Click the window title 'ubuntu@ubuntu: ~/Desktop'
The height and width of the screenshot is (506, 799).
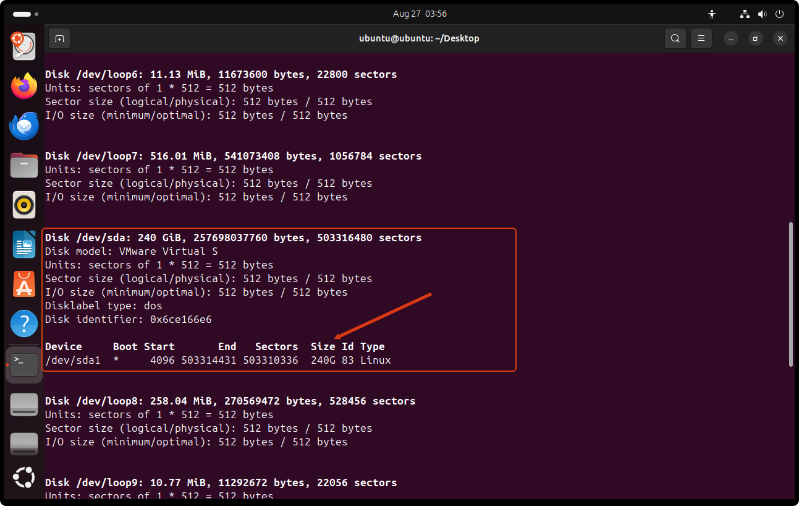(x=419, y=38)
